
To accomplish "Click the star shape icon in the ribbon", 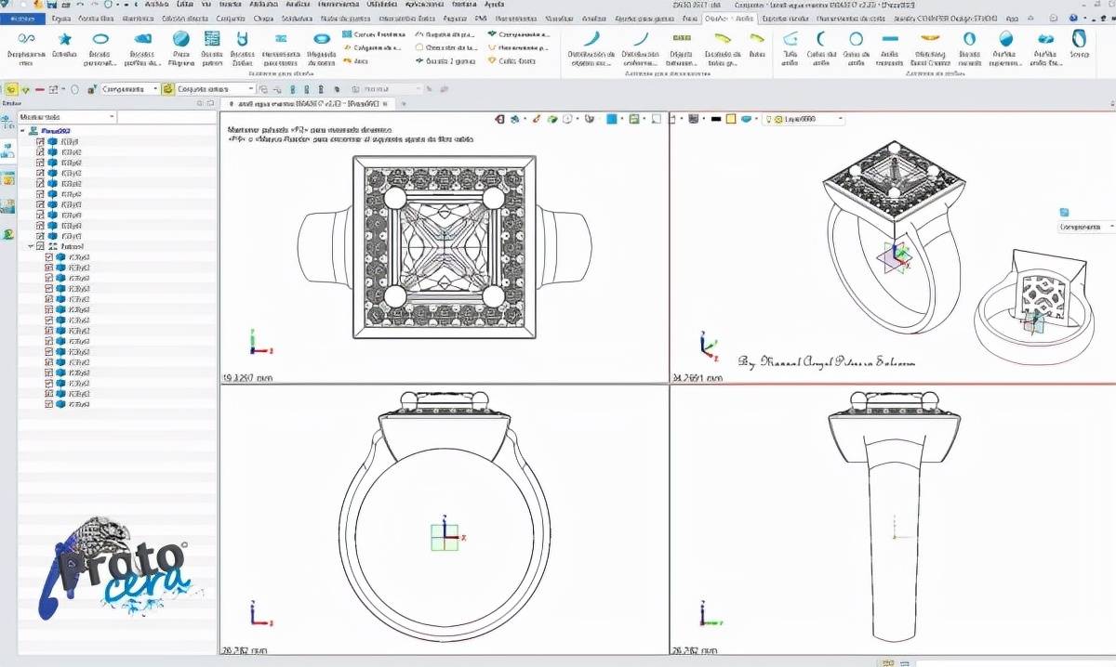I will tap(64, 39).
